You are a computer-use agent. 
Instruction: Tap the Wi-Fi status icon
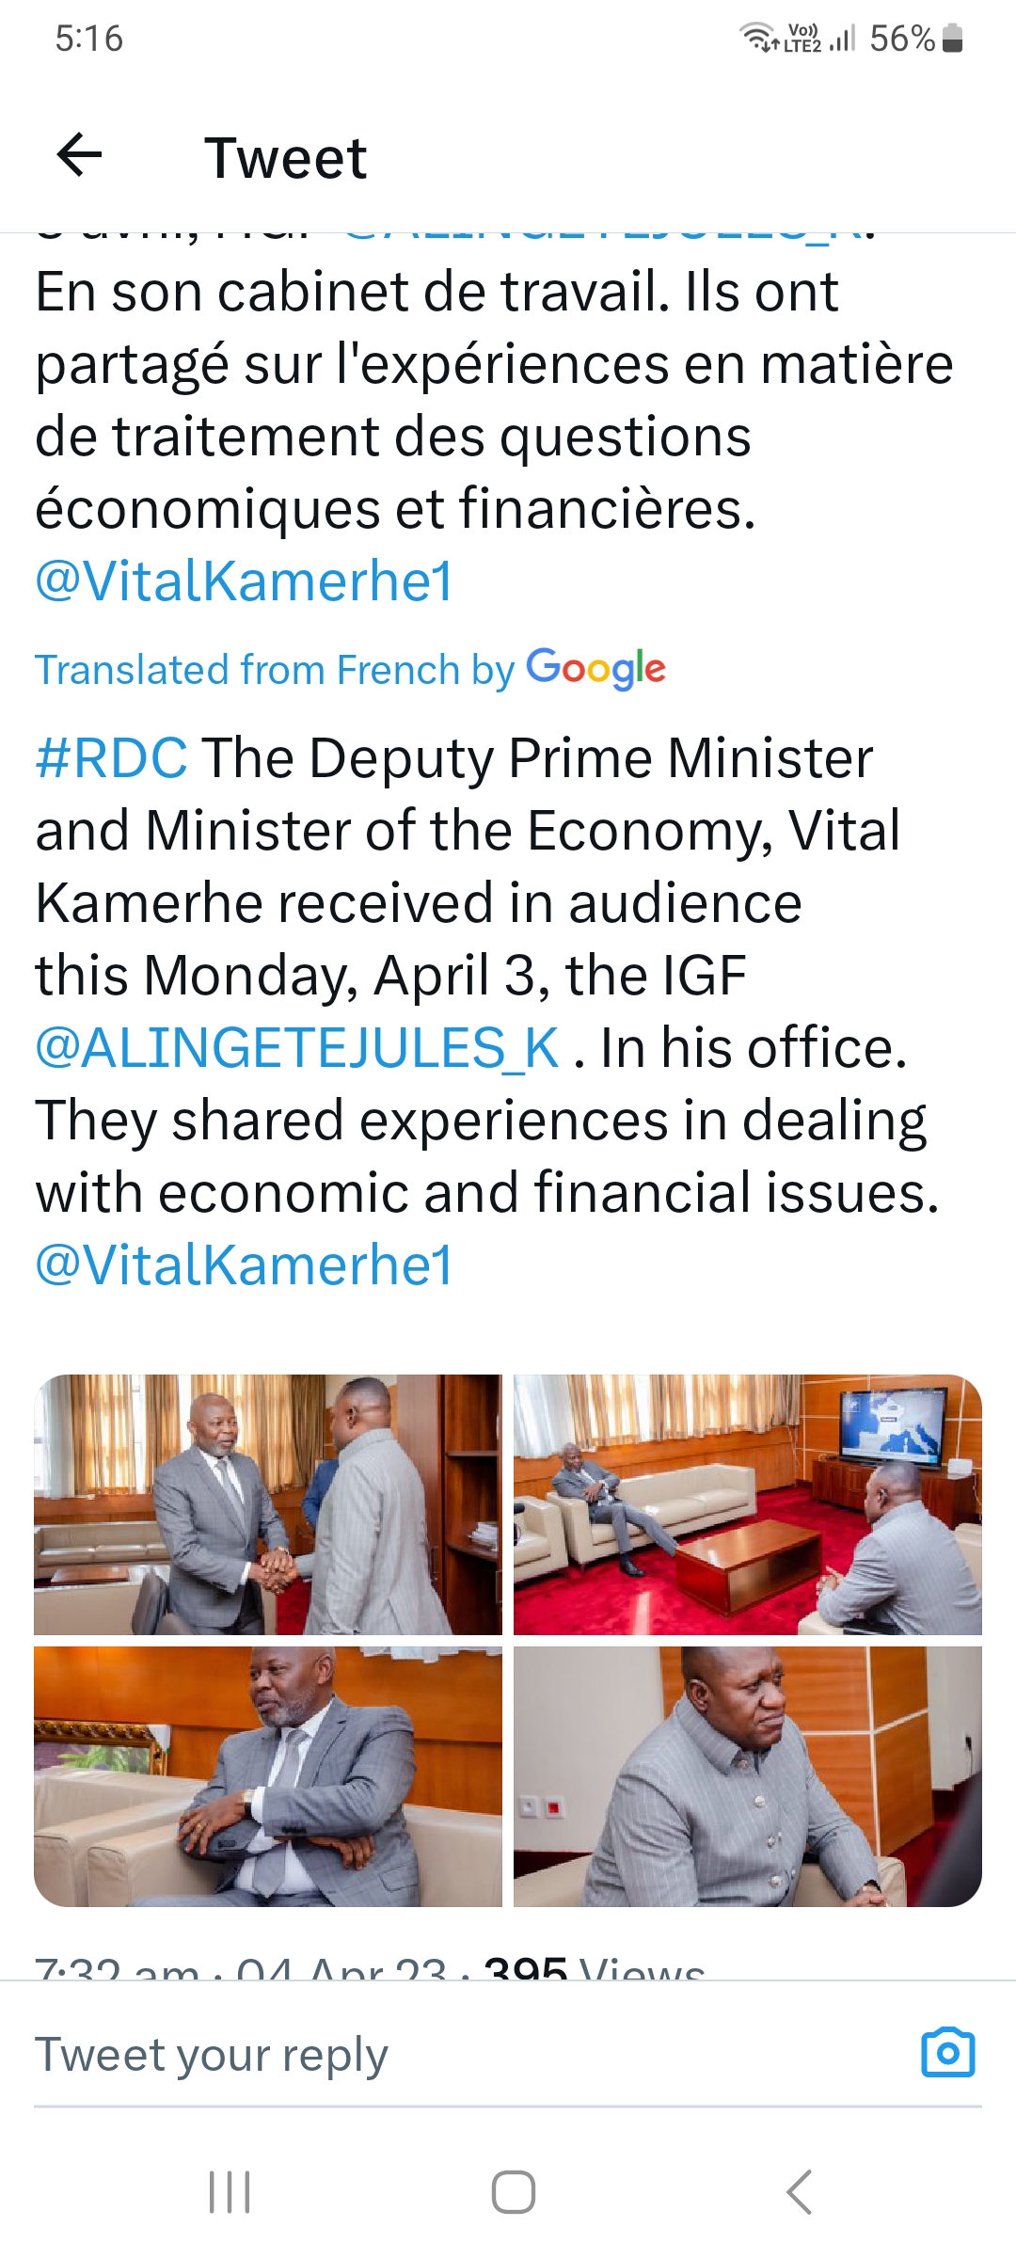click(x=757, y=38)
